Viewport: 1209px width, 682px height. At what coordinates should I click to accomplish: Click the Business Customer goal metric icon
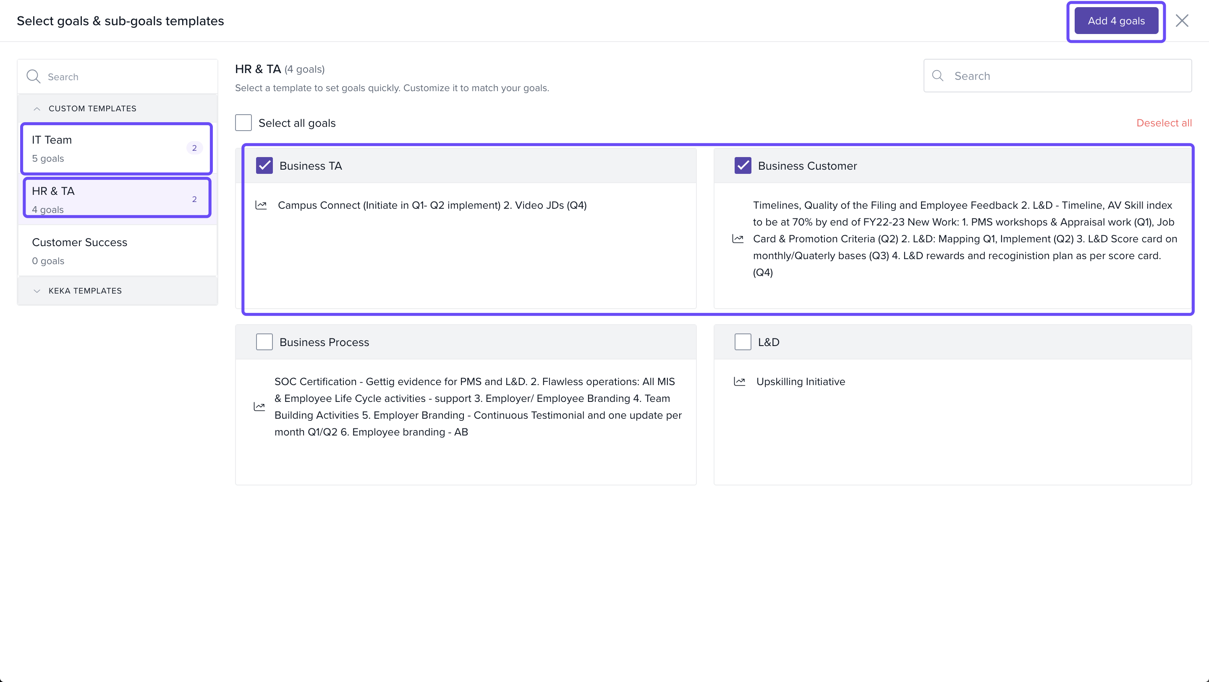pos(738,239)
